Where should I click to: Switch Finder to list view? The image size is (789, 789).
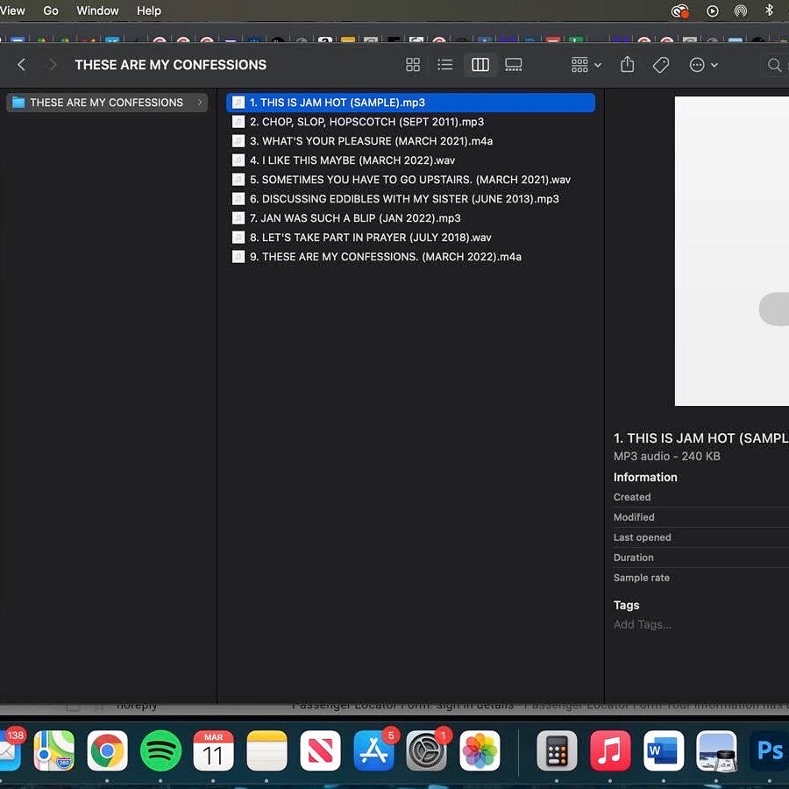445,65
